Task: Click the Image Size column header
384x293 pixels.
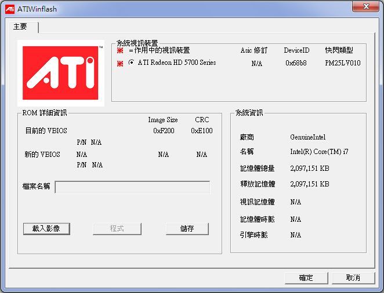Action: coord(163,120)
